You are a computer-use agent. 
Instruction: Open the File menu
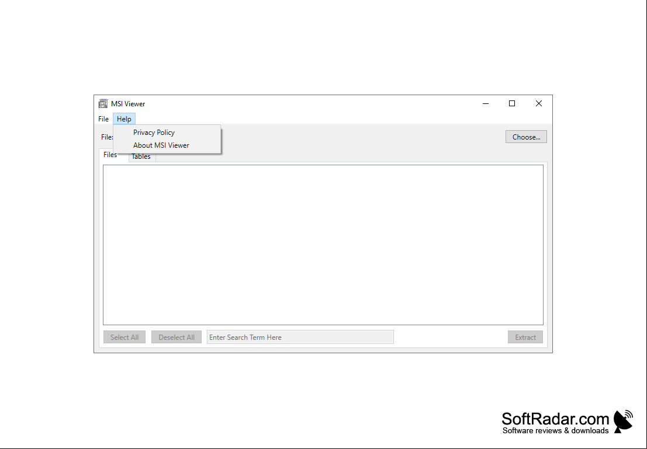[103, 119]
